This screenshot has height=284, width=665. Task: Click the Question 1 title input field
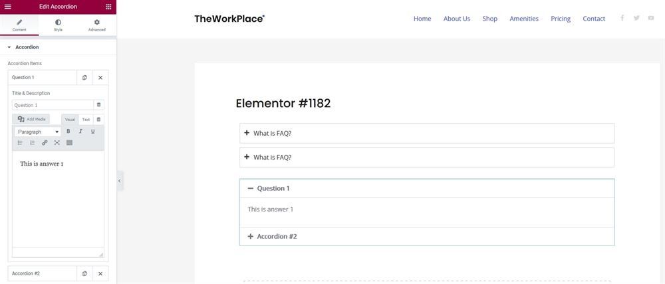point(53,105)
